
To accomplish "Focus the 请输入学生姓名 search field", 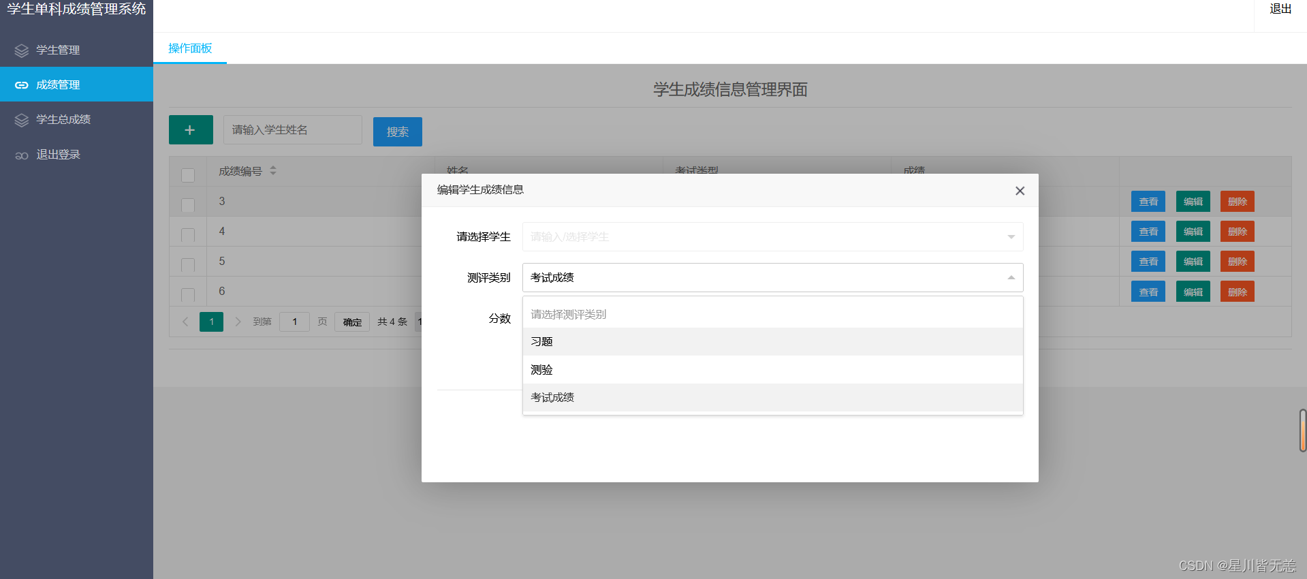I will [293, 129].
